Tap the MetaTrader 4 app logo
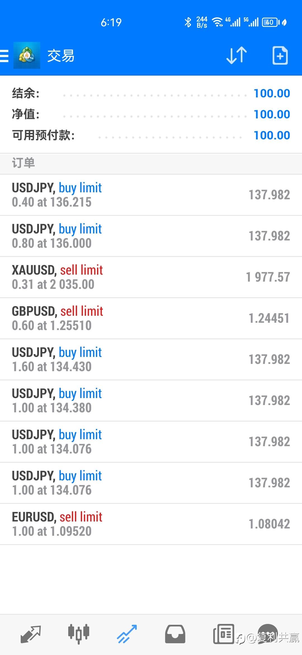 point(27,55)
